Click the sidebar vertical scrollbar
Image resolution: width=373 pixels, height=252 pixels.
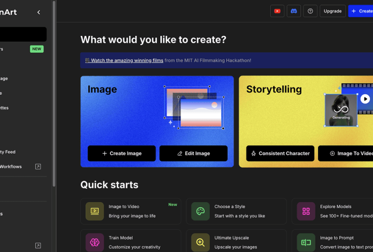tap(54, 101)
